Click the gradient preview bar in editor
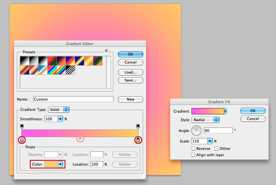 point(80,133)
